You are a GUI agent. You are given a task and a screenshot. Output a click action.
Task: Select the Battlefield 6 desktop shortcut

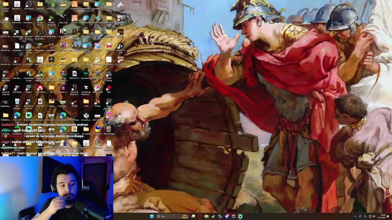pos(120,20)
